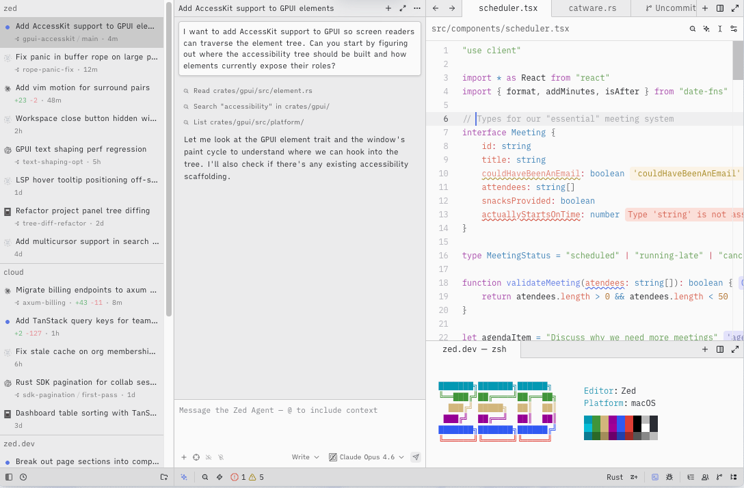Viewport: 744px width, 488px height.
Task: Toggle the project panel tree icon
Action: pos(734,477)
